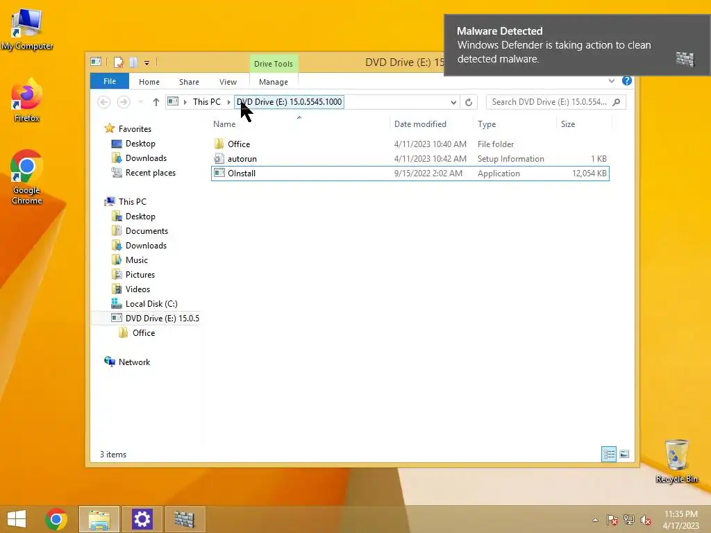
Task: Open Pictures under This PC
Action: coord(140,275)
